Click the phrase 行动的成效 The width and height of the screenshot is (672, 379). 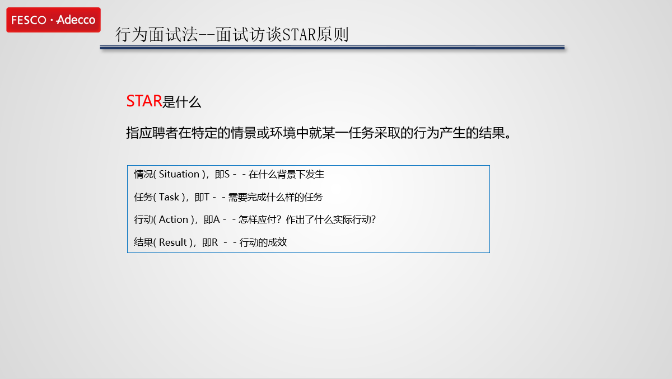[x=263, y=242]
